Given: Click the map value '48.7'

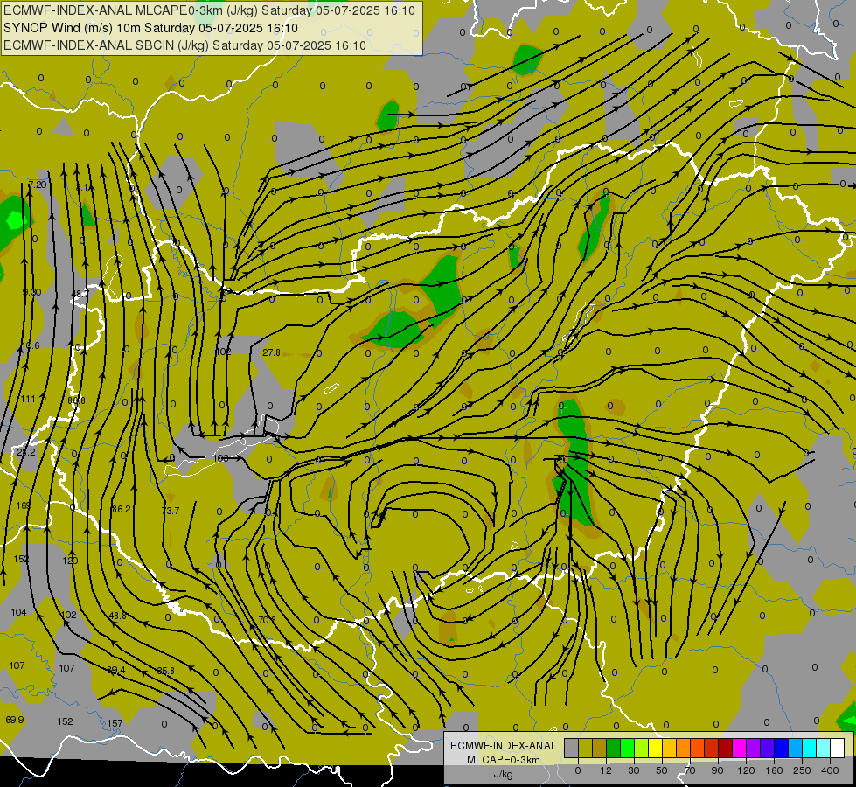Looking at the screenshot, I should [80, 294].
